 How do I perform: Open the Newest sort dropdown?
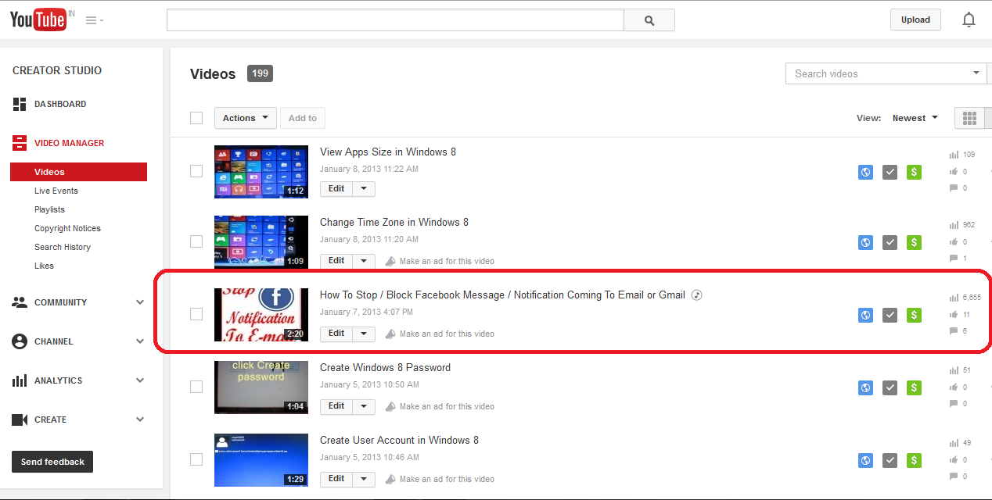coord(915,118)
